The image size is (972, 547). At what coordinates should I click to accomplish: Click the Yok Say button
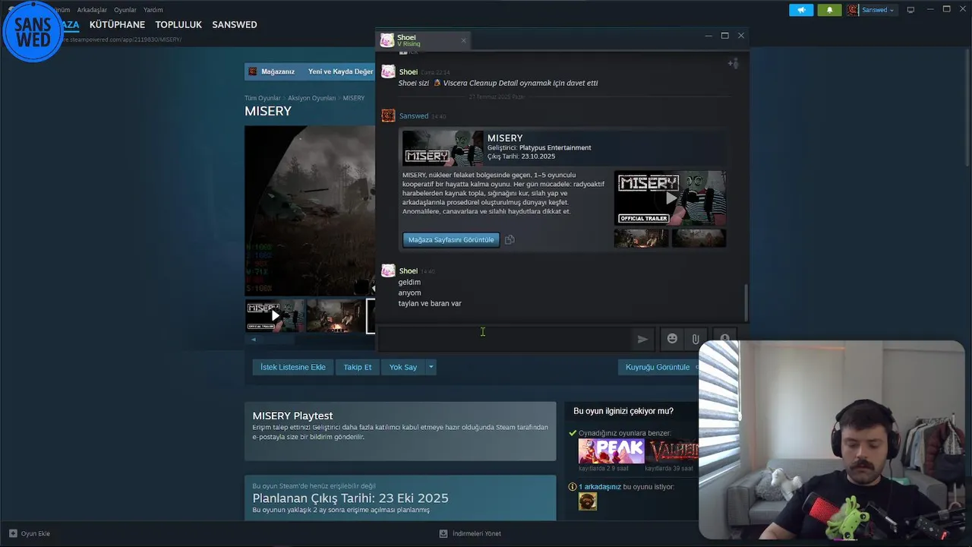[x=403, y=367]
